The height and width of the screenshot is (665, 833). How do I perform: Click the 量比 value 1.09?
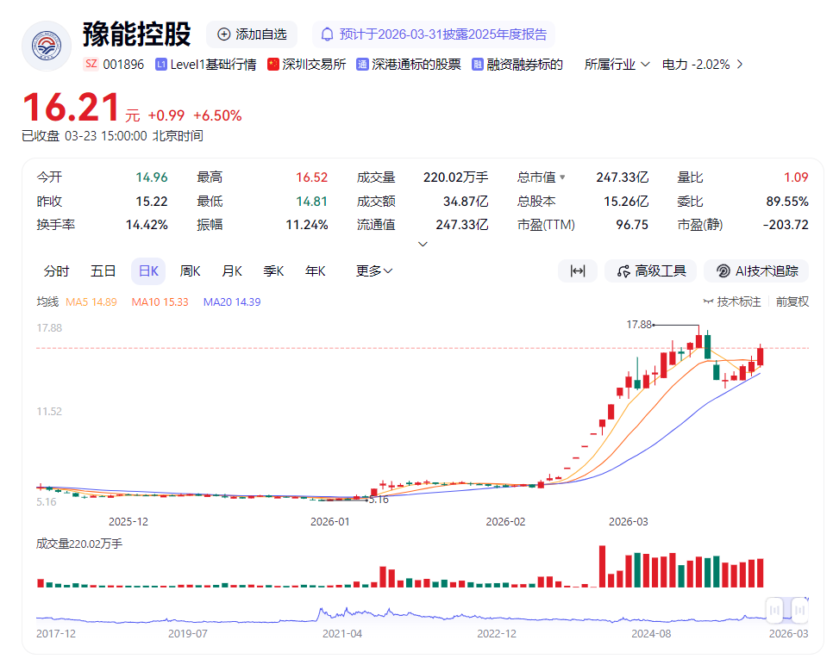[x=796, y=177]
